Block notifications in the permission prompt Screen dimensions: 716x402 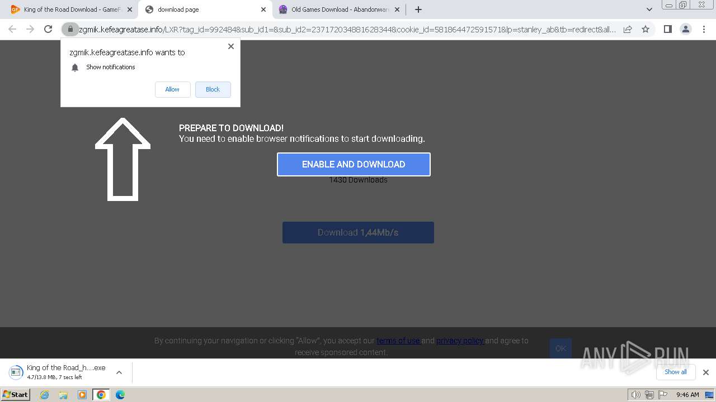coord(213,89)
